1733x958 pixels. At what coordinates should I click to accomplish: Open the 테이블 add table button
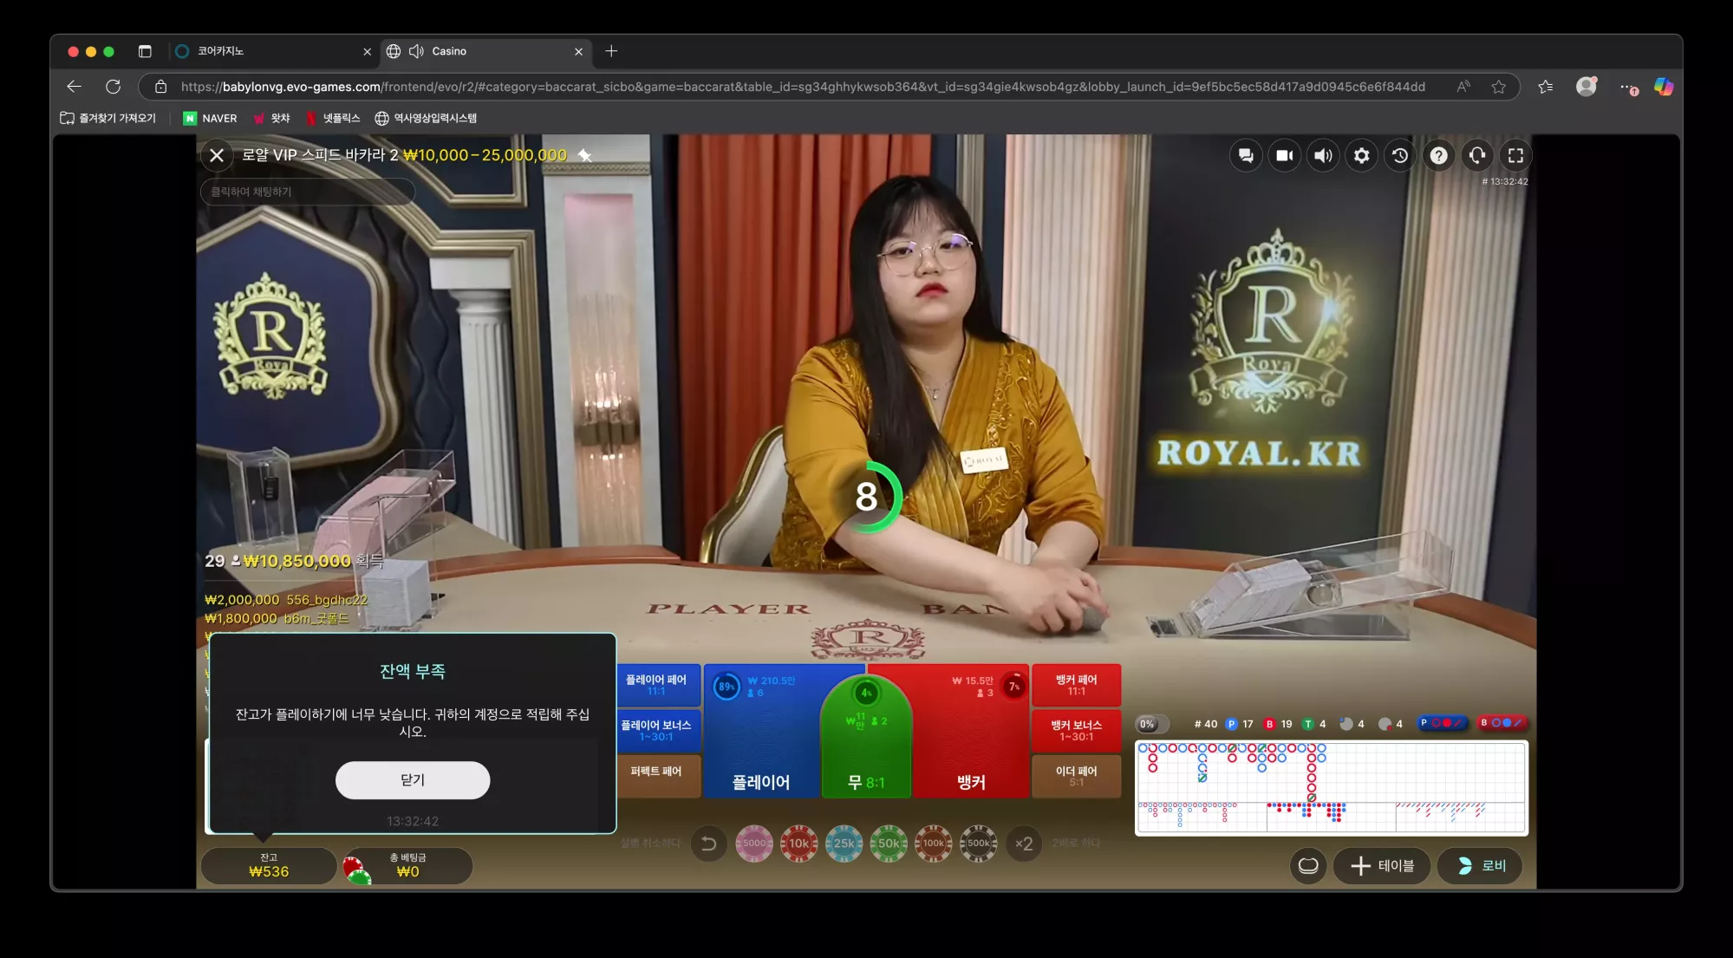pyautogui.click(x=1382, y=865)
